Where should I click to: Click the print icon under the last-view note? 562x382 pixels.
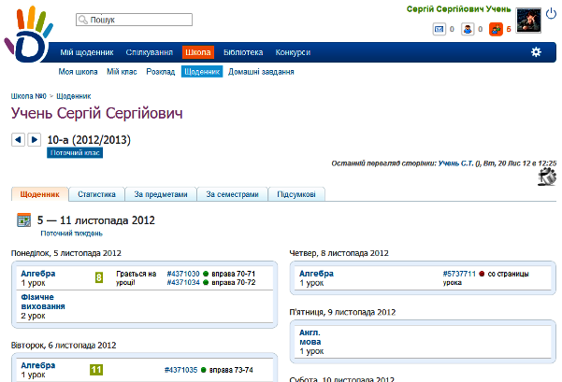[546, 177]
